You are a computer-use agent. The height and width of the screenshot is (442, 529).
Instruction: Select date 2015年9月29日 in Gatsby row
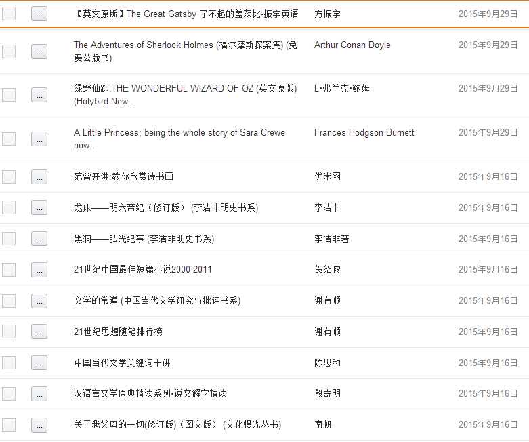488,14
